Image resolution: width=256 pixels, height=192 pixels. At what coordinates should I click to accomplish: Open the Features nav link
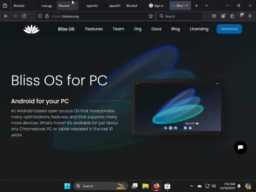click(94, 29)
